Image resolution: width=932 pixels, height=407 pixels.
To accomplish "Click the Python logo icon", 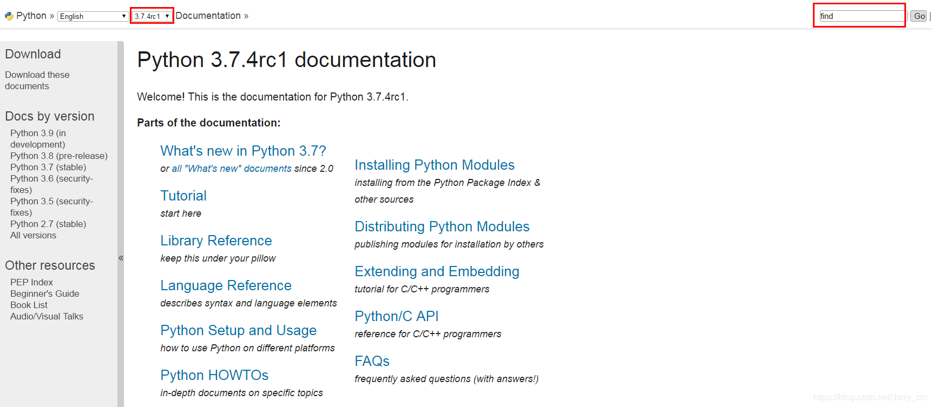I will pos(9,16).
